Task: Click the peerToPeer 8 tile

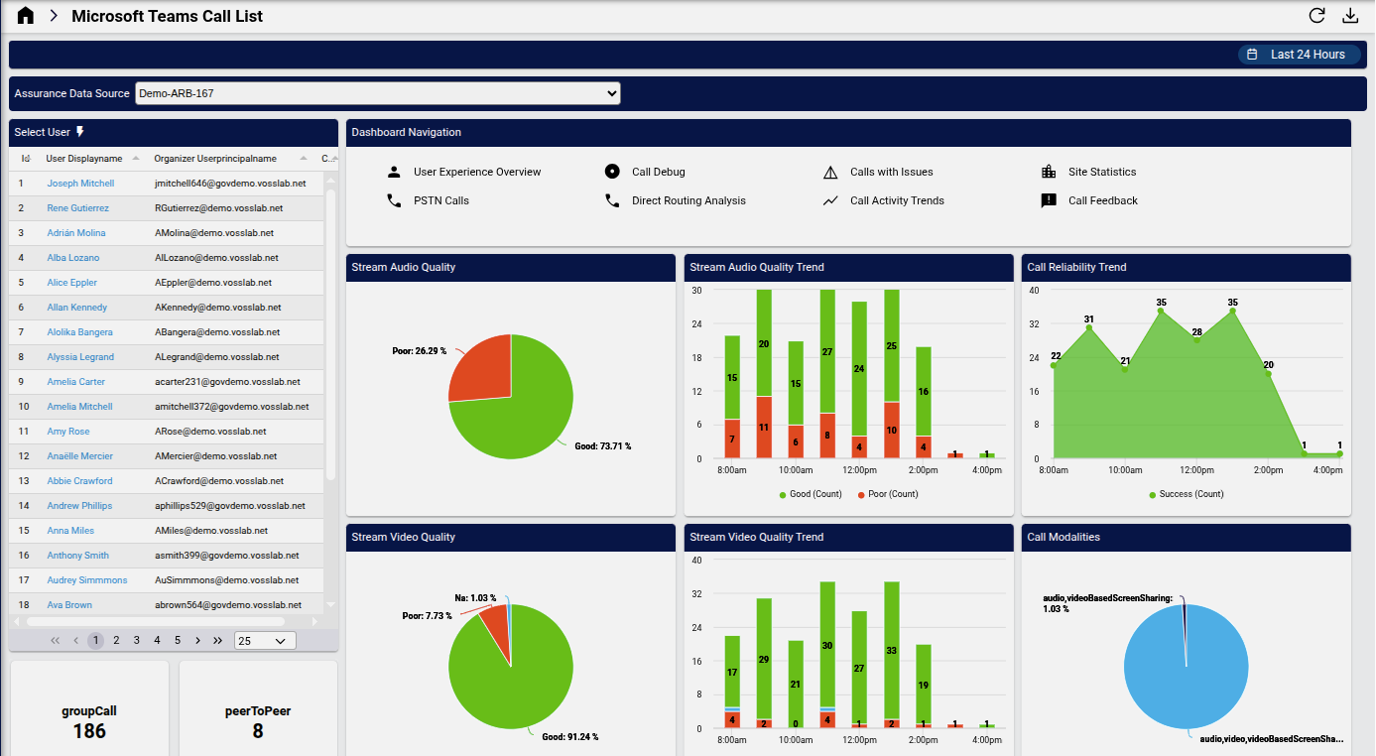Action: [x=258, y=708]
